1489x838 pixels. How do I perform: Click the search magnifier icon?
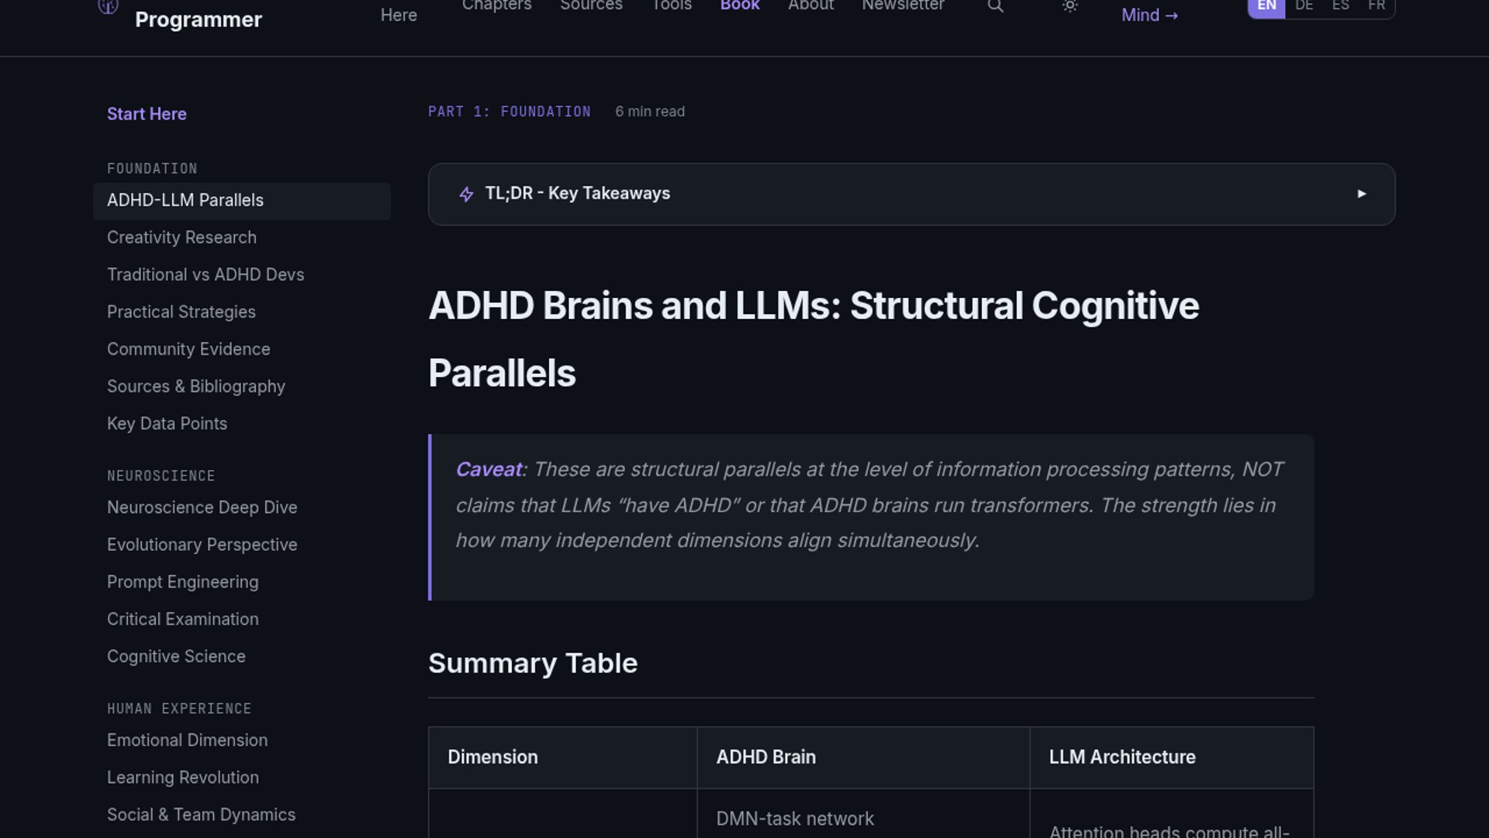pos(996,7)
